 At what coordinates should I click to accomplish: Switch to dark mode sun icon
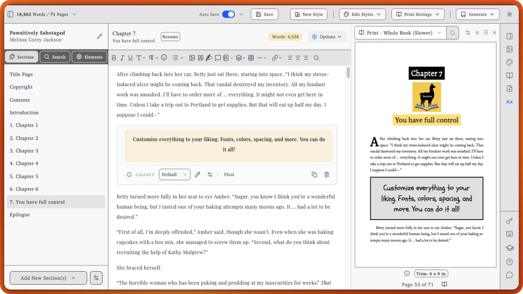[x=510, y=14]
